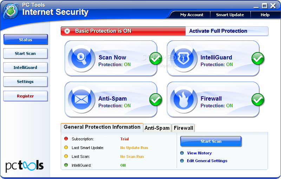Click the Anti-Spam envelope icon
This screenshot has height=179, width=281.
pyautogui.click(x=81, y=100)
